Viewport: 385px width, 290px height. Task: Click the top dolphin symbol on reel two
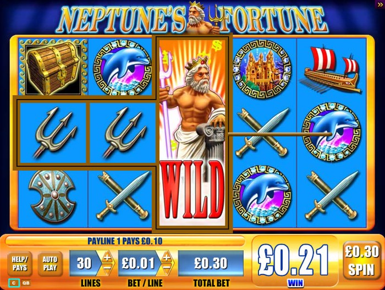122,68
